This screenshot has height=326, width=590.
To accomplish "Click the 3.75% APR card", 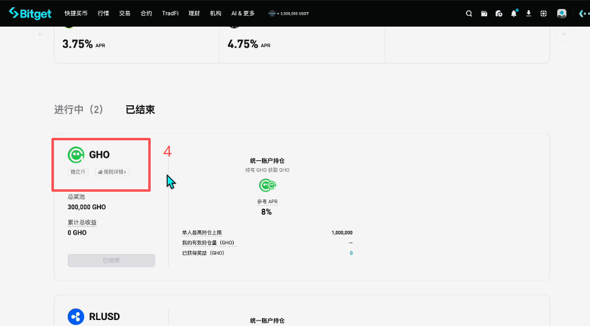I will (x=137, y=44).
